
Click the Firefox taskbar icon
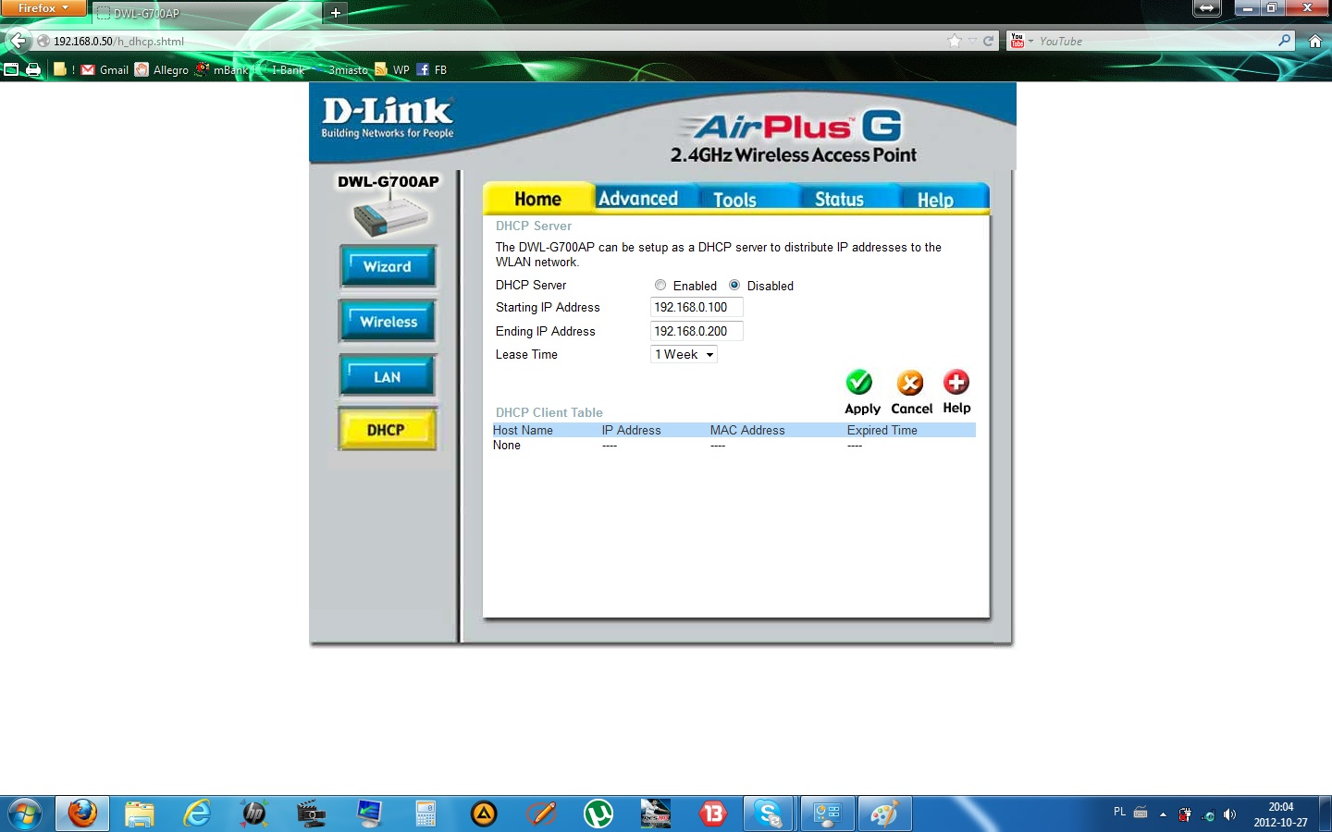[x=82, y=814]
